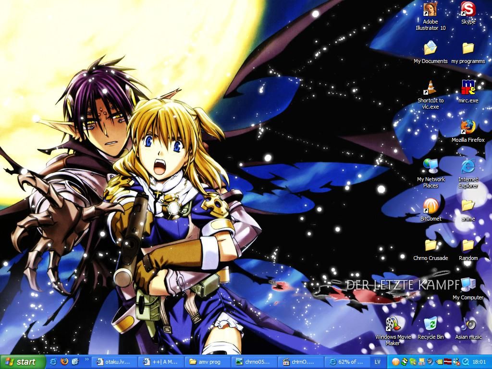492x369 pixels.
Task: Click the disconnected network tray icon
Action: click(x=456, y=362)
